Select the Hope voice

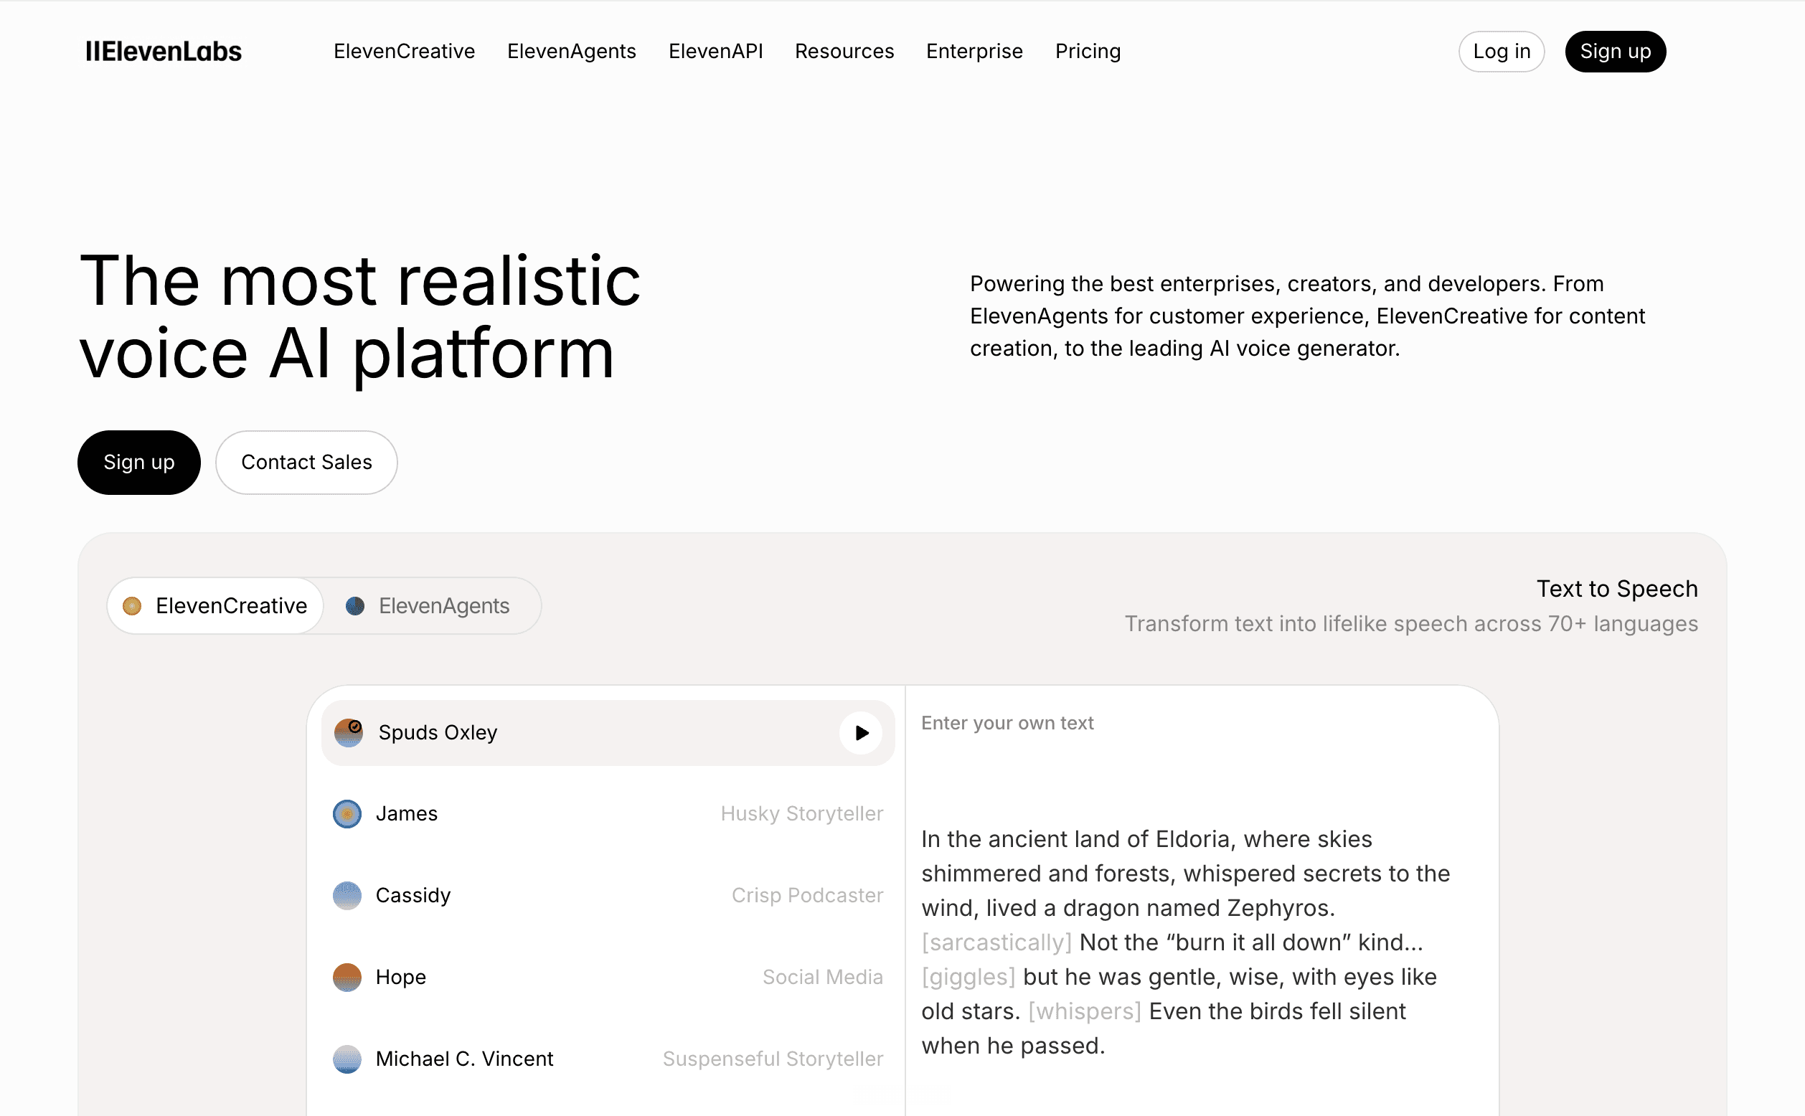pos(608,978)
